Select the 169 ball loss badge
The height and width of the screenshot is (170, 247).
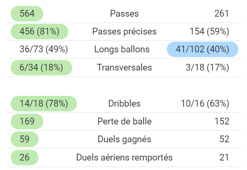pos(27,121)
